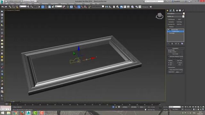Toggle Keep Lines From Crossing checkbox
The image size is (205, 115).
coord(168,70)
